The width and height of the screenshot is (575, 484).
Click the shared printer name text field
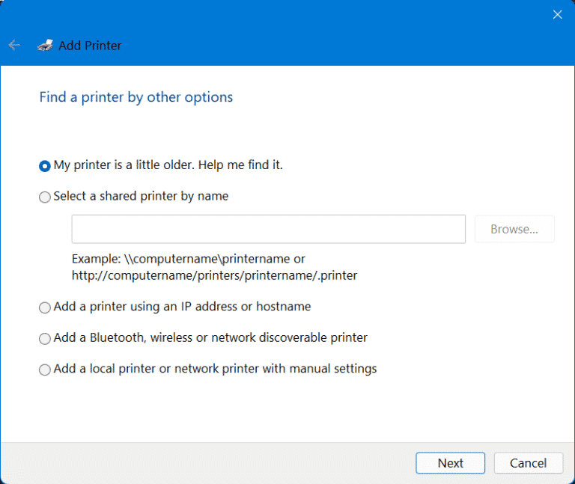click(269, 229)
